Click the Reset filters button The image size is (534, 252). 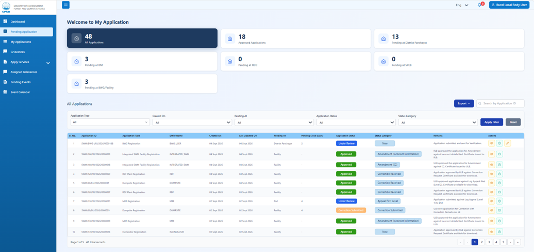(513, 122)
